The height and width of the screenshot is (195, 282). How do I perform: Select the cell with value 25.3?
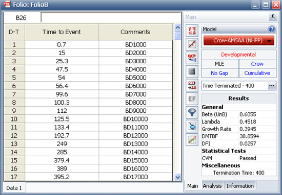click(62, 61)
